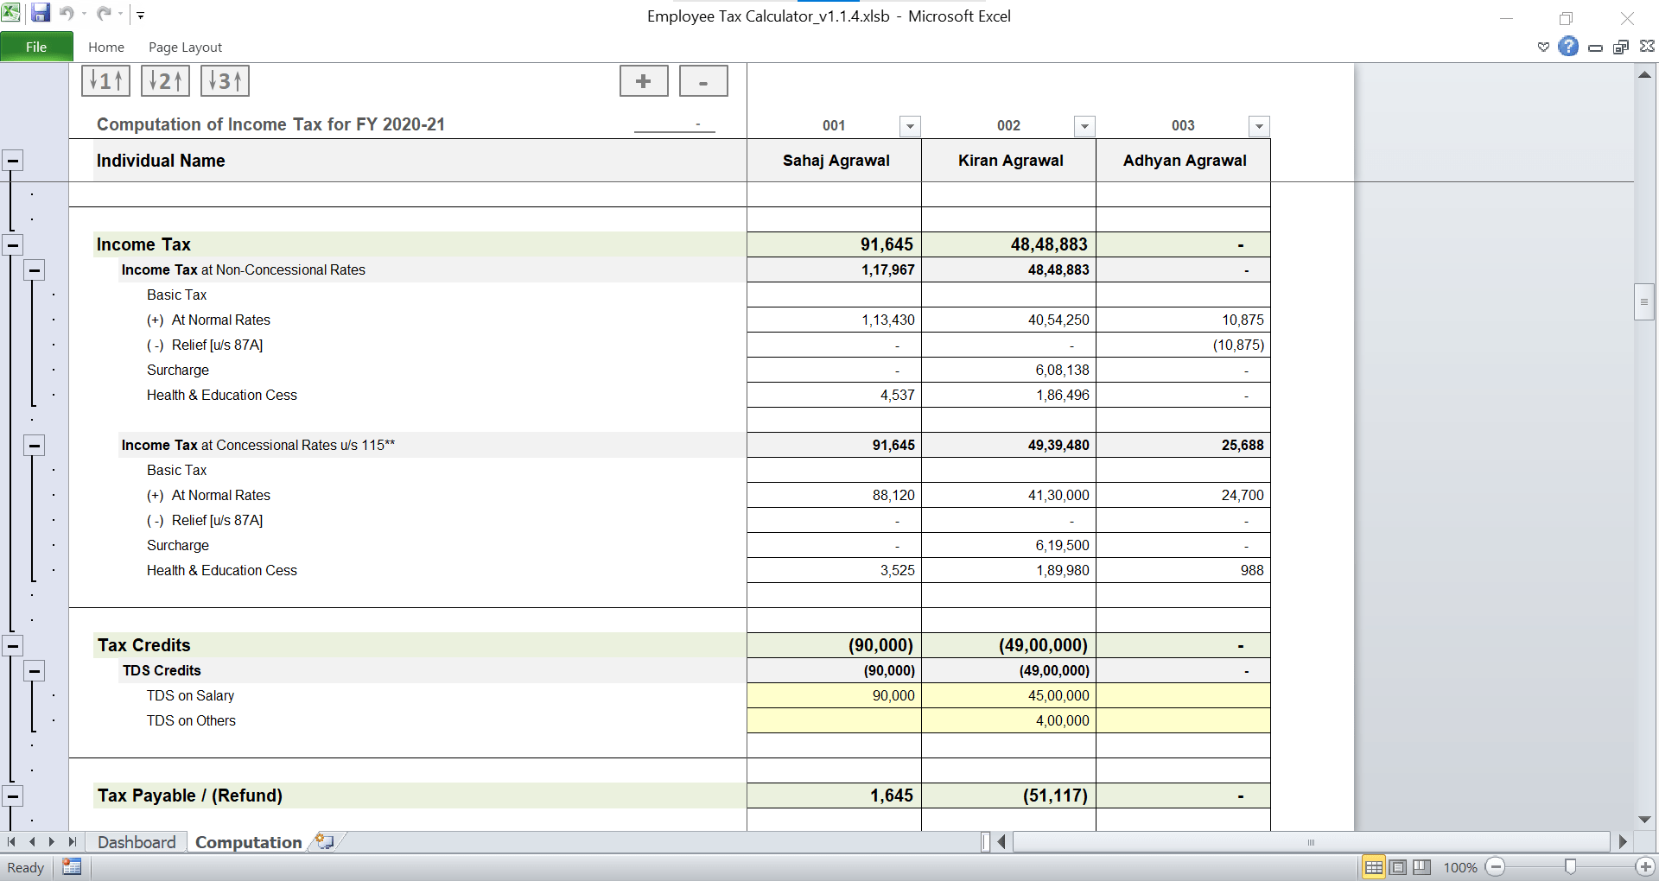Open the Home ribbon tab
This screenshot has height=881, width=1659.
(106, 47)
